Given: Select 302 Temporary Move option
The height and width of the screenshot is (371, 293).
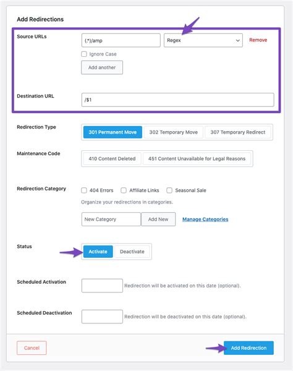Looking at the screenshot, I should (x=173, y=132).
